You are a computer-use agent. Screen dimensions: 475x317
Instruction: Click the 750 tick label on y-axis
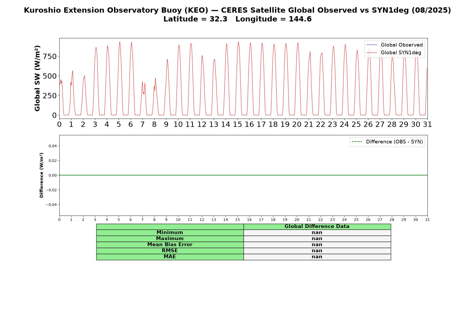point(50,57)
